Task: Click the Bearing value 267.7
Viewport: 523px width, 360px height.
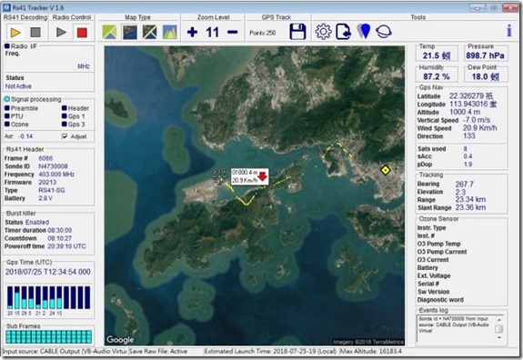Action: pyautogui.click(x=464, y=184)
